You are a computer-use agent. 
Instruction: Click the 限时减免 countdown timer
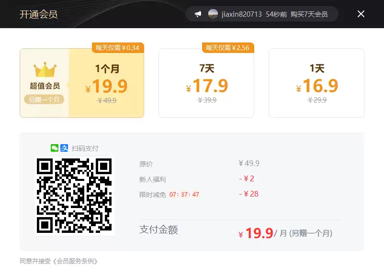click(184, 195)
